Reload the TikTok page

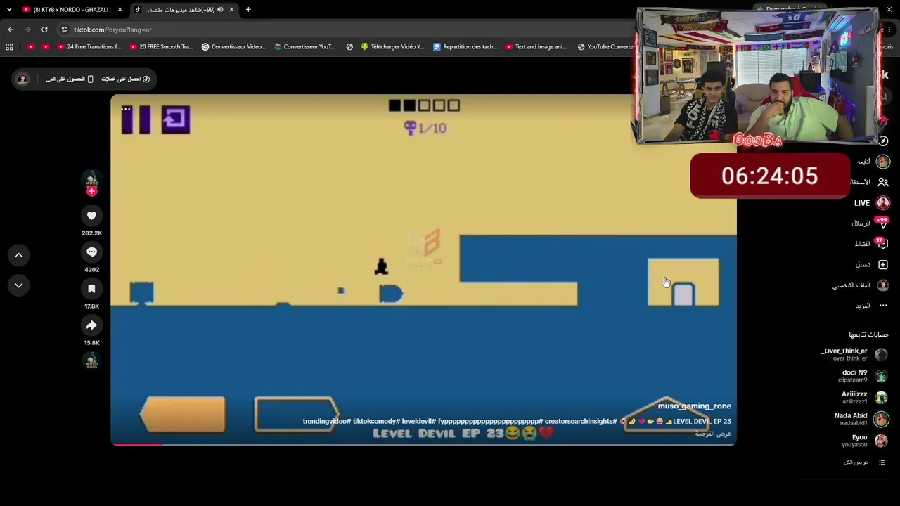(44, 30)
